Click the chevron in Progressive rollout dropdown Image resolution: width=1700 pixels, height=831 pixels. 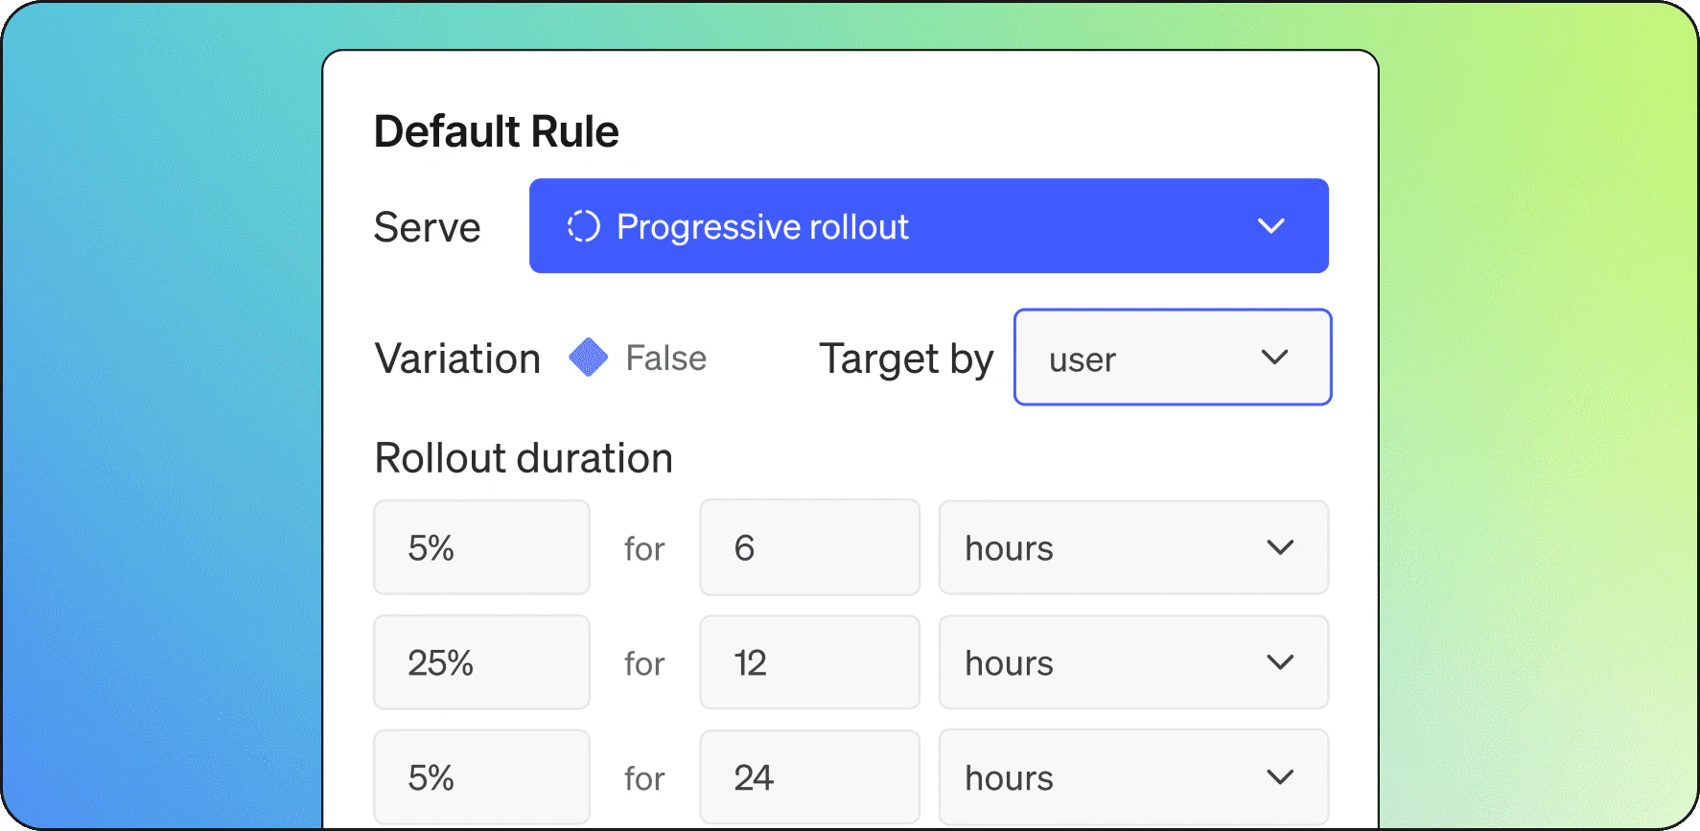coord(1270,226)
